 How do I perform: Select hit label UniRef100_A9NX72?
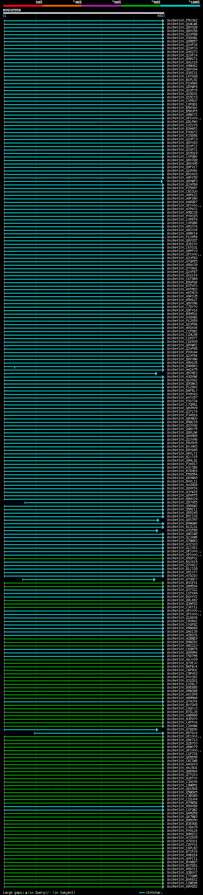[x=182, y=115]
